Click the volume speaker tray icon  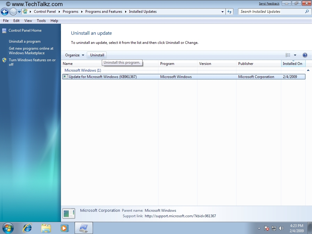[x=281, y=228]
